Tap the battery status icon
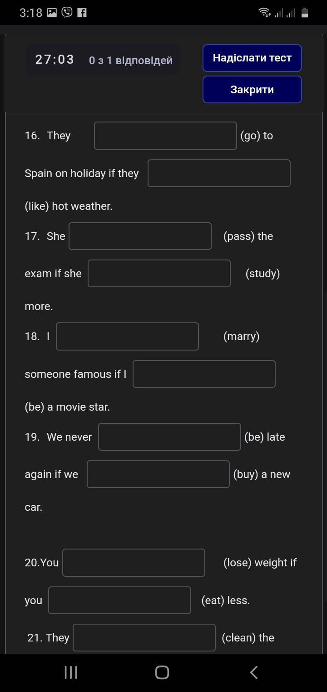This screenshot has width=327, height=692. coord(305,12)
